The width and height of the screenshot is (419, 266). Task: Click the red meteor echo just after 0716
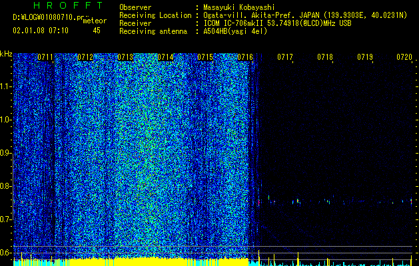tap(259, 201)
